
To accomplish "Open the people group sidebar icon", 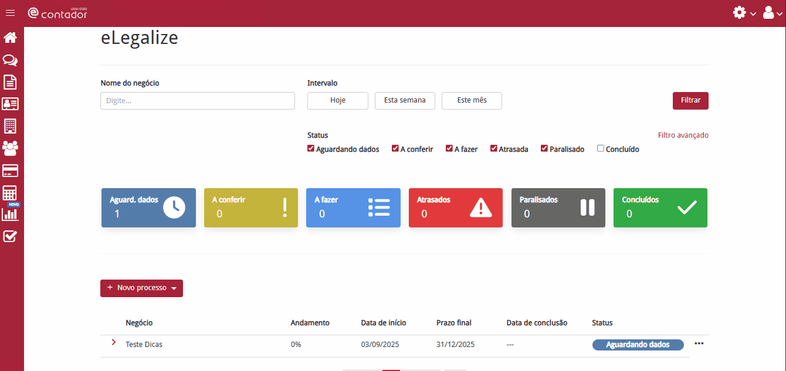I will [10, 148].
